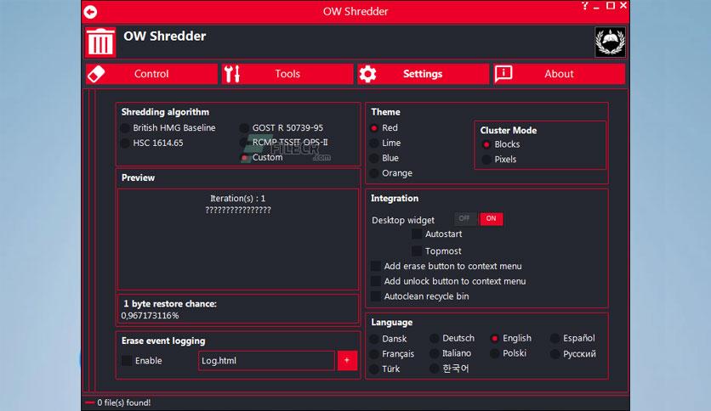Click the help question mark icon
Screen dimensions: 711x411
pyautogui.click(x=585, y=6)
